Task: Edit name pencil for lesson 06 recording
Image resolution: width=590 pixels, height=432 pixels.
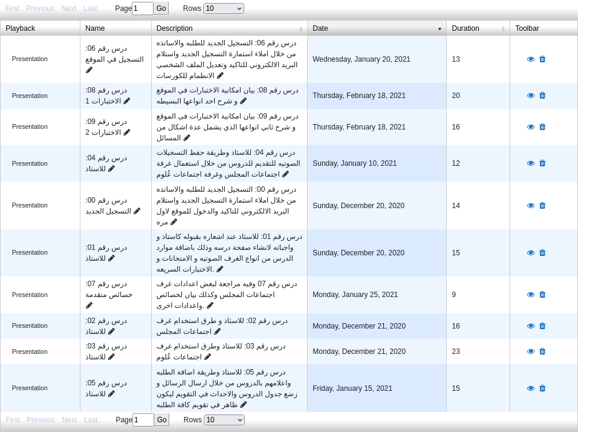Action: [x=89, y=70]
